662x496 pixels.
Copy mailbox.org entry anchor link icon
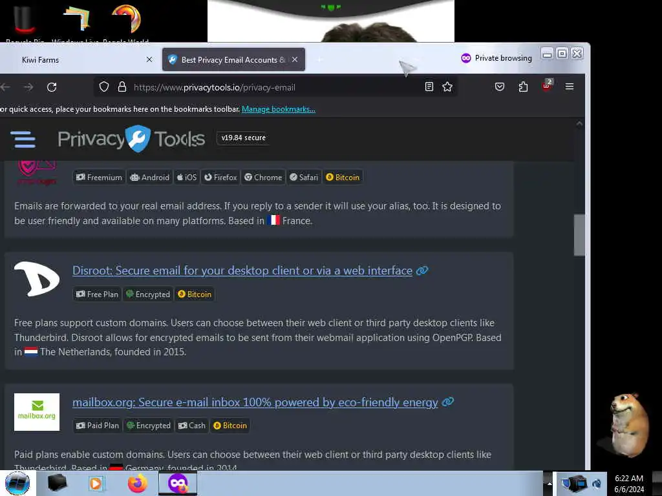pyautogui.click(x=448, y=402)
